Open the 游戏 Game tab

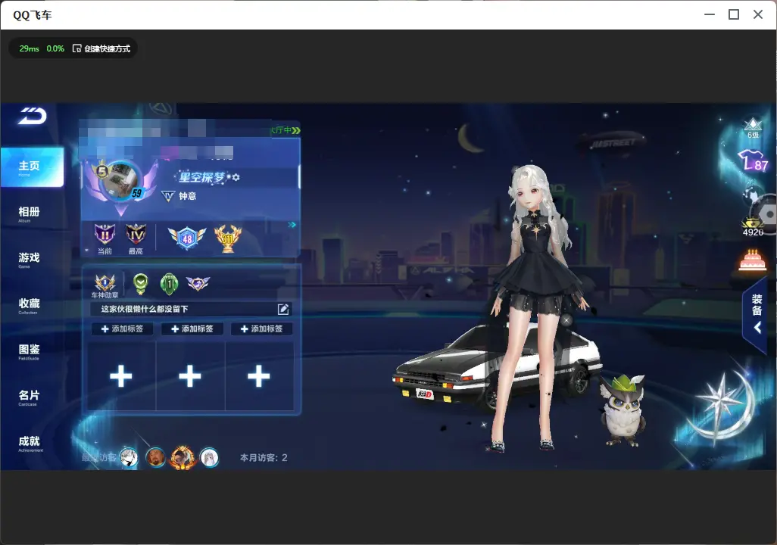point(29,260)
